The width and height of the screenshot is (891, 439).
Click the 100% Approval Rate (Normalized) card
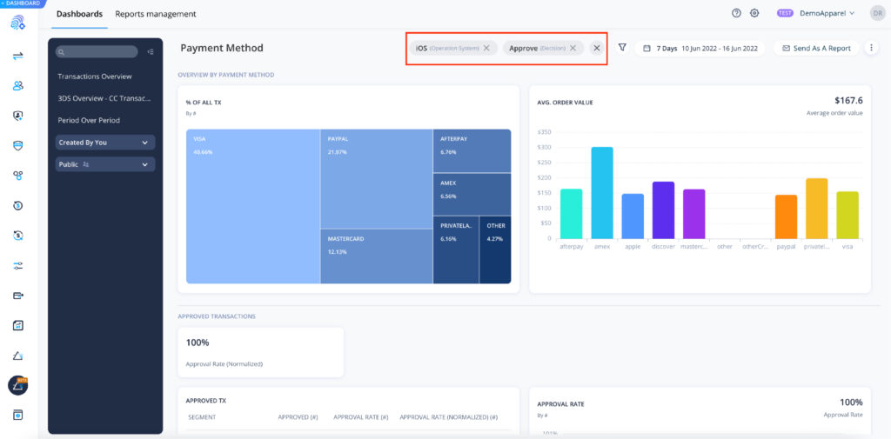[x=261, y=352]
